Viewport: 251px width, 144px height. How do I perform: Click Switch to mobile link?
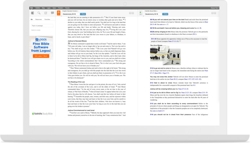point(36,30)
